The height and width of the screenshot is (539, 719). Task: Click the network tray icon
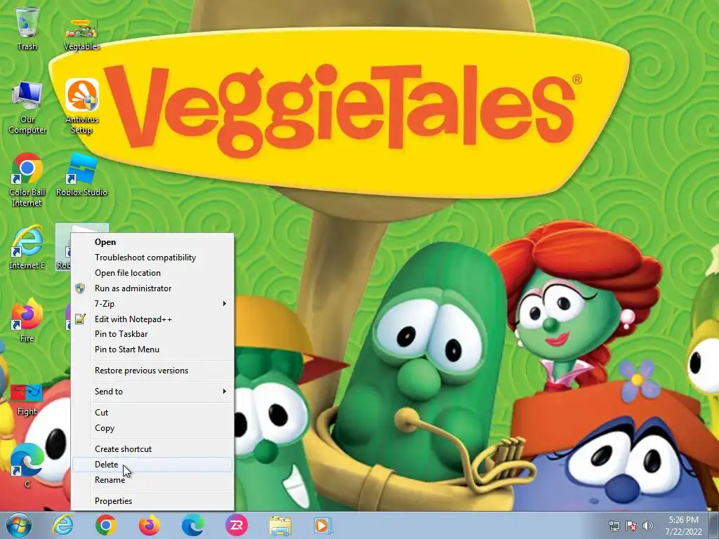[x=614, y=526]
